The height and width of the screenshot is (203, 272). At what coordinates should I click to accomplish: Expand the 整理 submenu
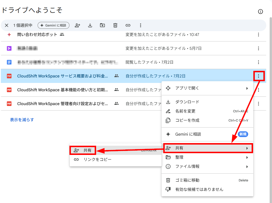[207, 158]
